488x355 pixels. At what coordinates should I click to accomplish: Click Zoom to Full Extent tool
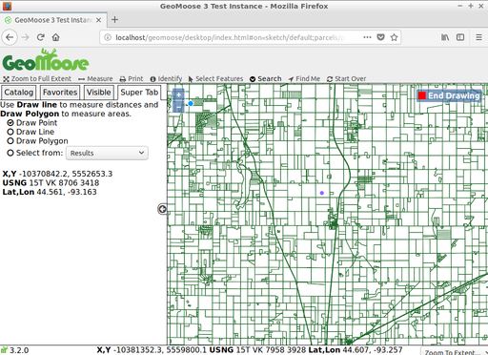(x=37, y=78)
